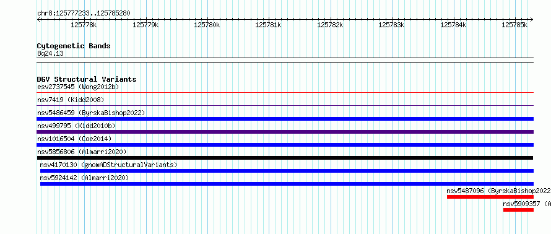This screenshot has height=234, width=551.
Task: Click the 125779k ruler tick label
Action: pos(145,25)
